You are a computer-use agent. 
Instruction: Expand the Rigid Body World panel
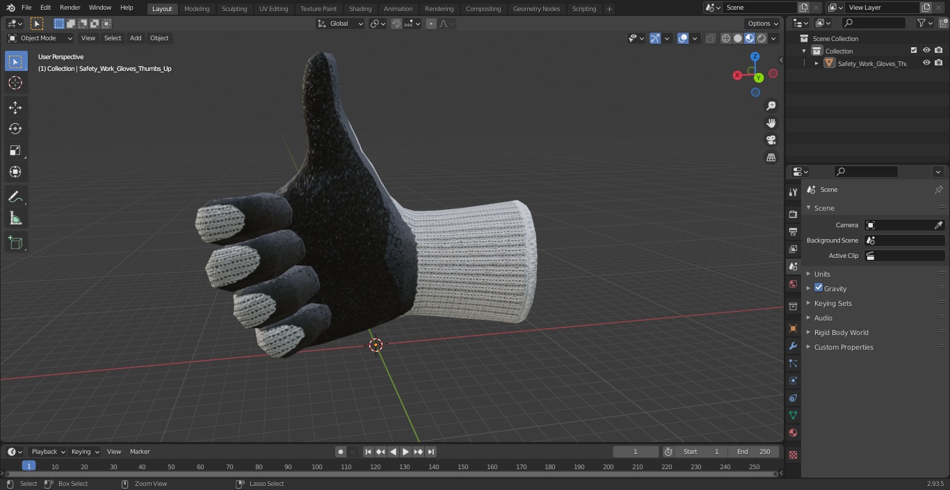click(x=841, y=332)
